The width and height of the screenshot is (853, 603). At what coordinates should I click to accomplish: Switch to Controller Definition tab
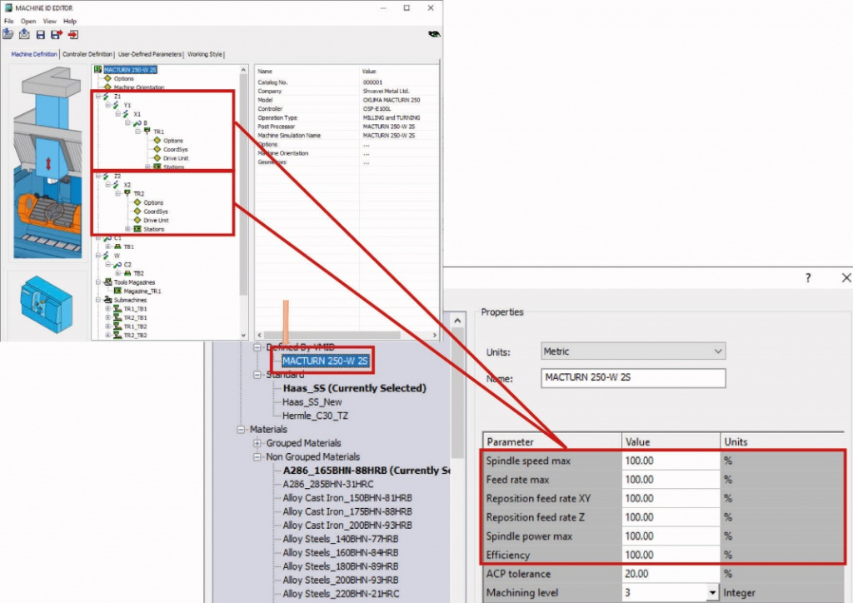[x=87, y=54]
